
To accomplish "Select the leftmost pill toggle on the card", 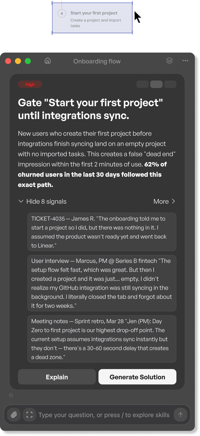I will click(x=143, y=84).
